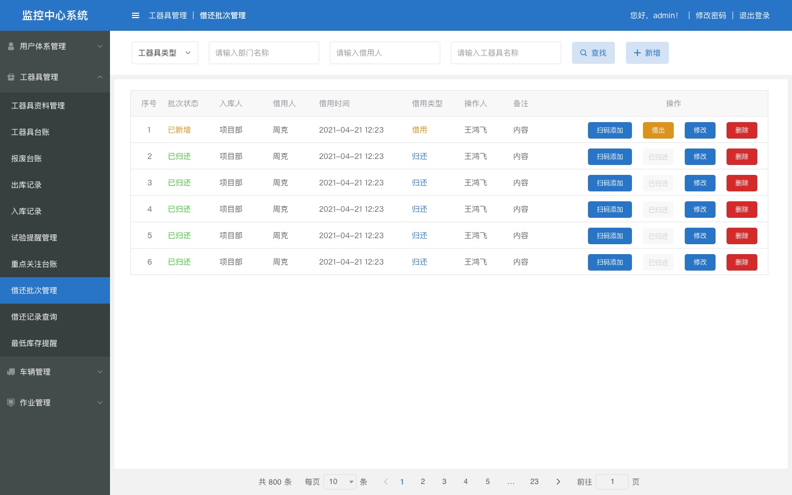Screen dimensions: 792x495
Task: Click 修改 in row 1
Action: click(700, 130)
